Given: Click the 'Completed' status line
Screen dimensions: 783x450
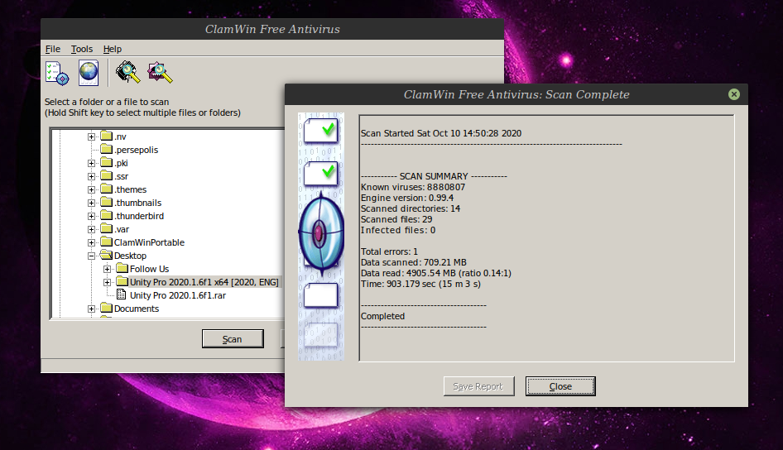Looking at the screenshot, I should 382,316.
